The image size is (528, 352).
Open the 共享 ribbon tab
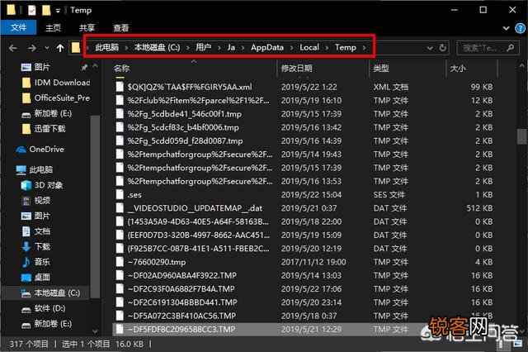click(x=87, y=27)
